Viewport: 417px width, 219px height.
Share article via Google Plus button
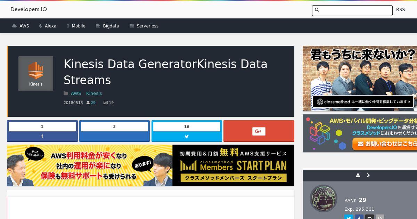click(259, 131)
